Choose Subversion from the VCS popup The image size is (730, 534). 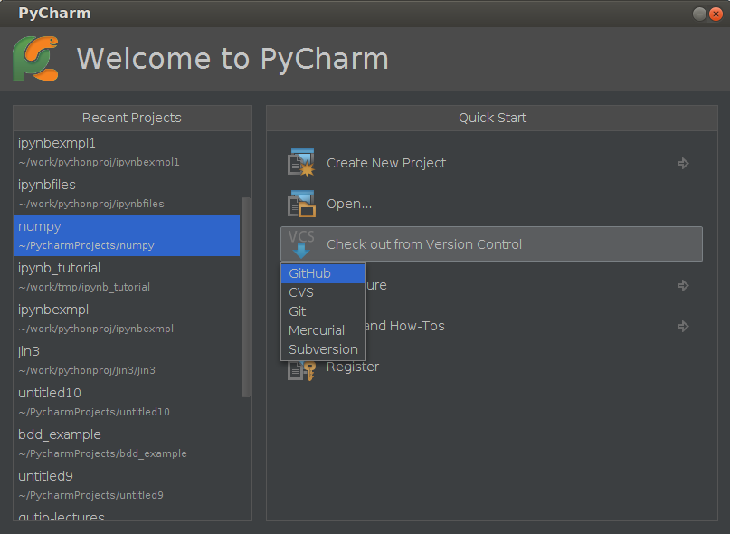pyautogui.click(x=323, y=349)
